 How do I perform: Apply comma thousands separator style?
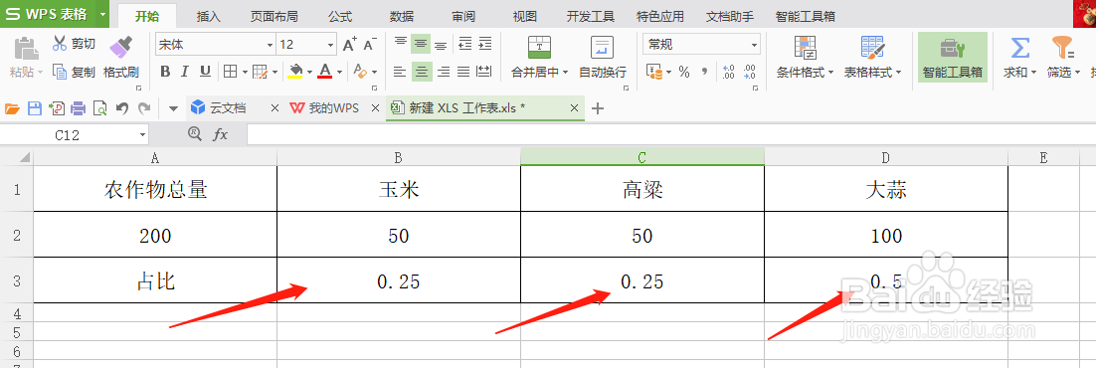tap(704, 72)
